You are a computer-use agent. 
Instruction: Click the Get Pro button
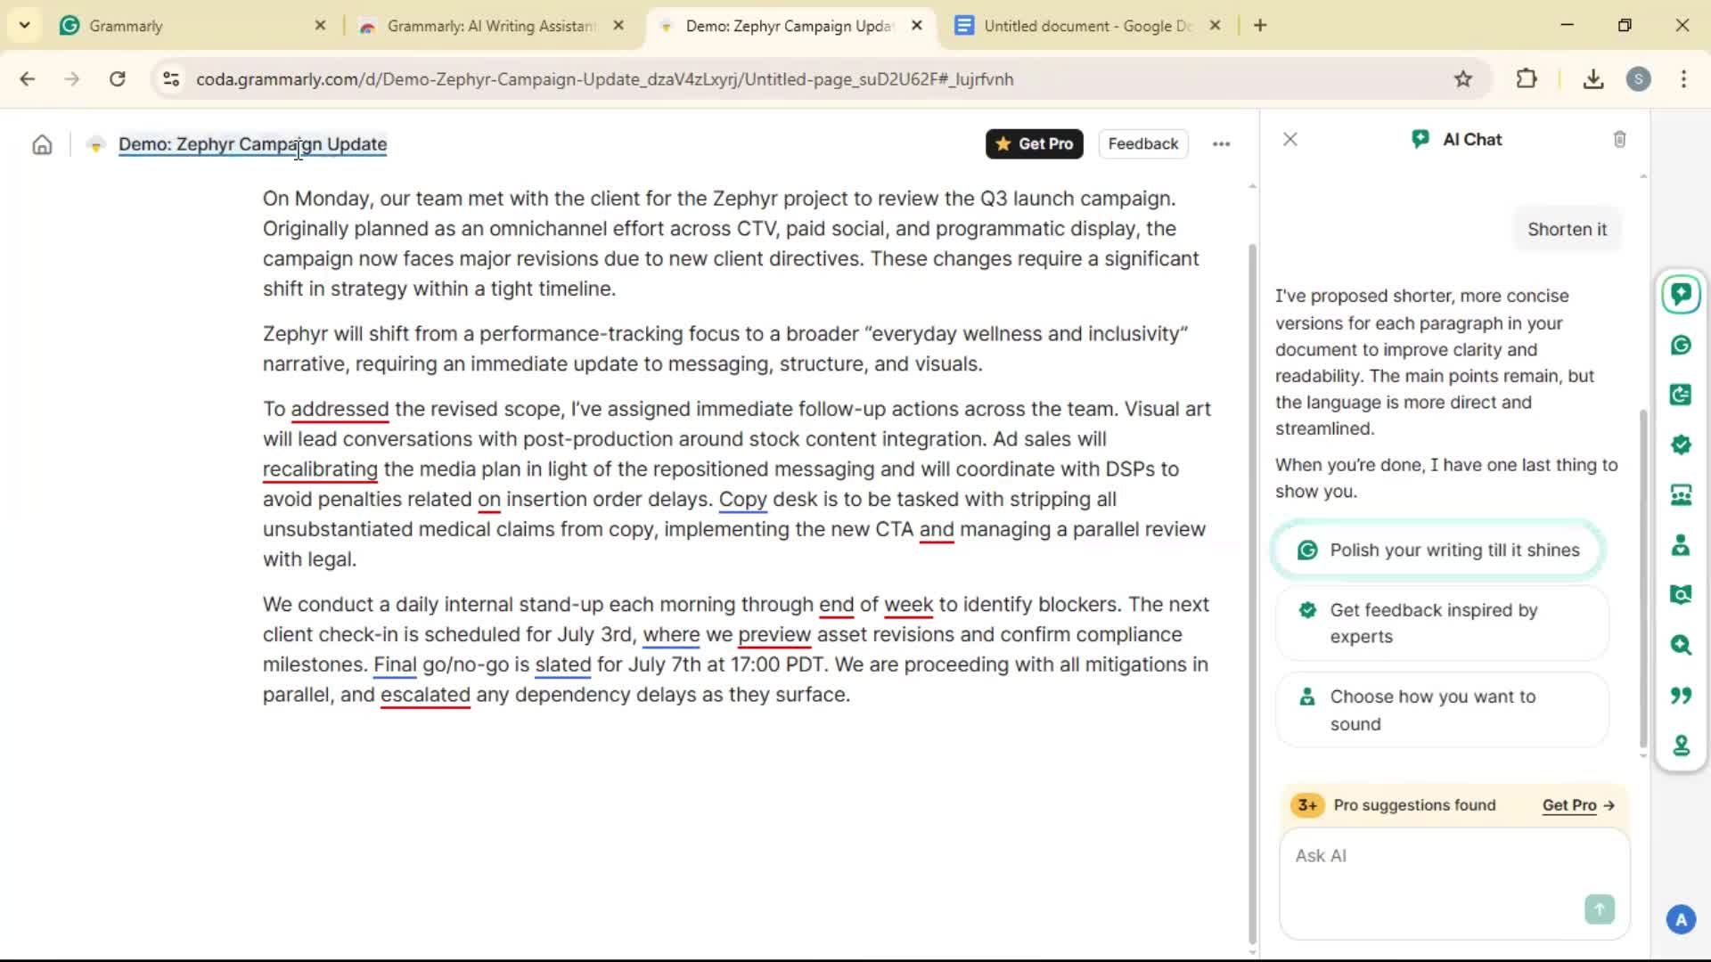pos(1034,144)
